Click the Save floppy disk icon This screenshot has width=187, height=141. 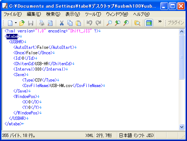click(x=31, y=23)
